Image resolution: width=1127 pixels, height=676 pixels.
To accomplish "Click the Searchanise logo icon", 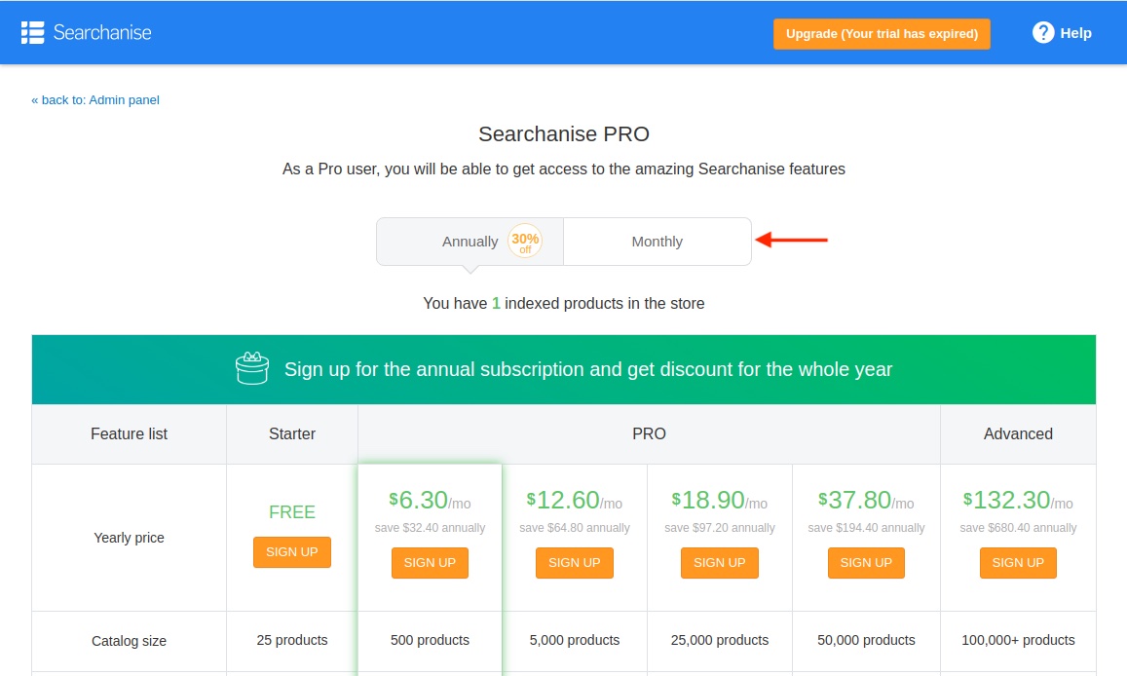I will (32, 32).
